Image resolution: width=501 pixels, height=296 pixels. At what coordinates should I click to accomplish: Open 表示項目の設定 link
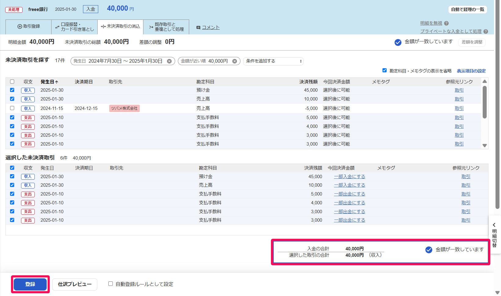click(471, 71)
